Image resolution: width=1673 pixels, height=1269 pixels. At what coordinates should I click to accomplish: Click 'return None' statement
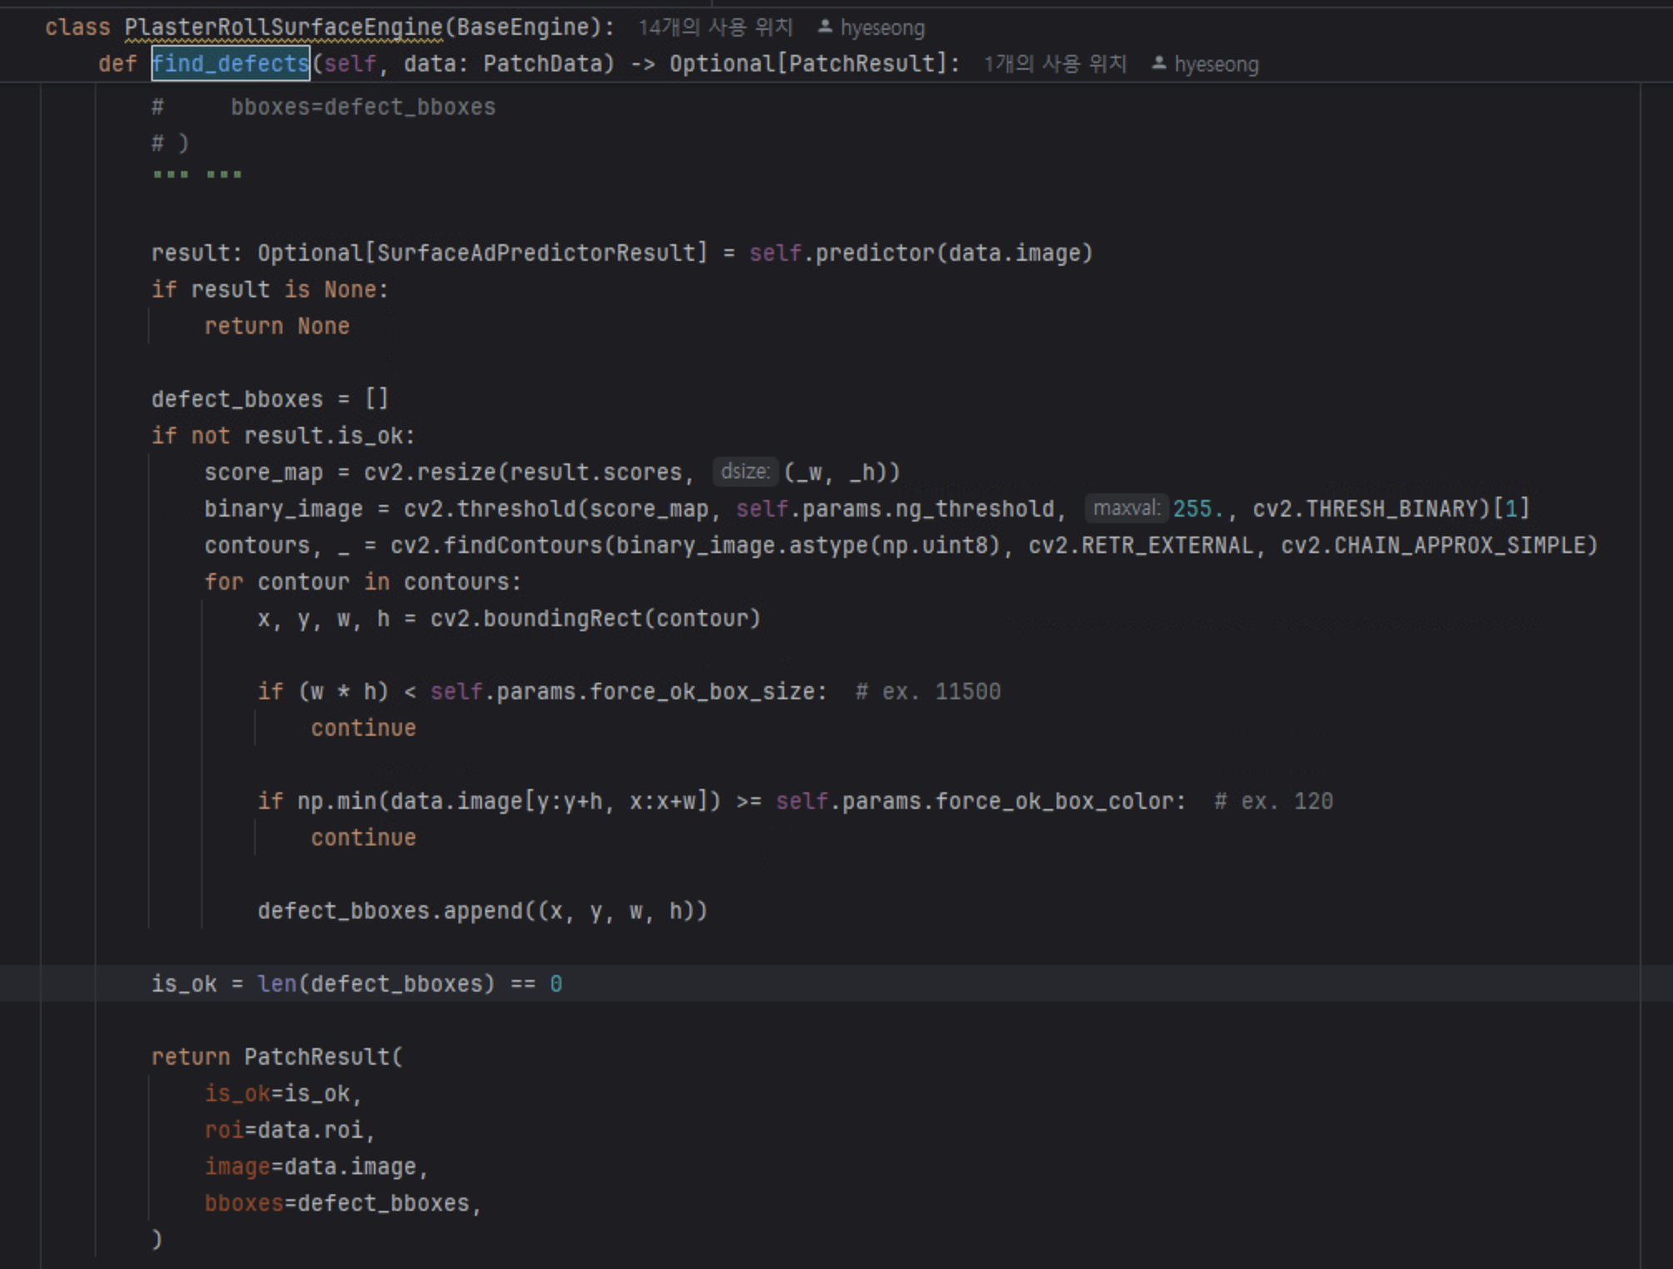coord(277,326)
